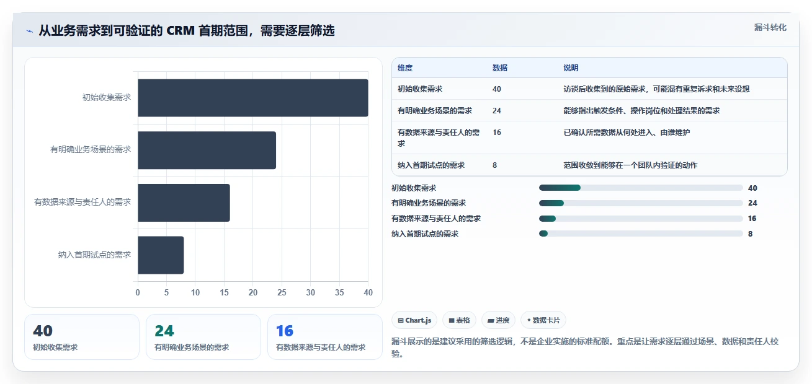
Task: Click the progress bar showing value 8
Action: [641, 233]
